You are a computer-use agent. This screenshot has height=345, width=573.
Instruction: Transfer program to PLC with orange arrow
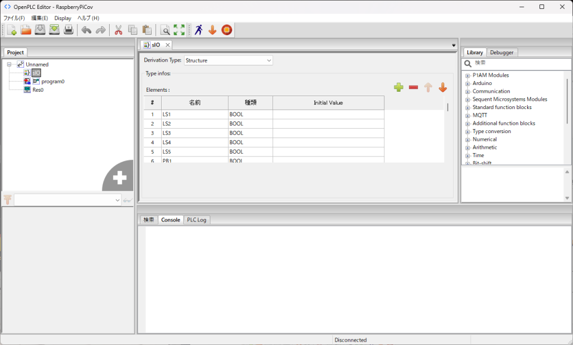[x=212, y=30]
